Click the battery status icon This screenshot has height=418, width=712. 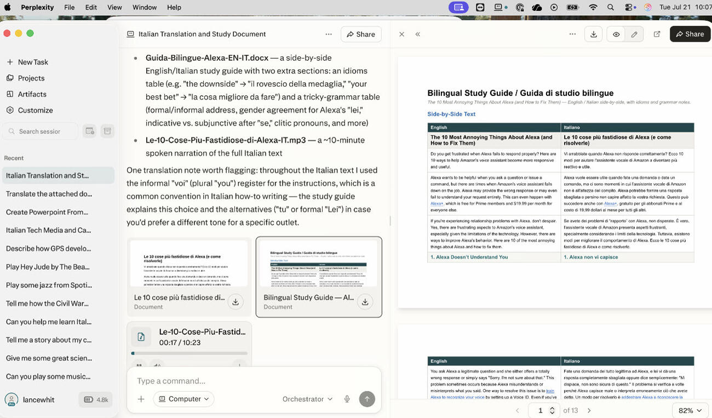(x=572, y=7)
